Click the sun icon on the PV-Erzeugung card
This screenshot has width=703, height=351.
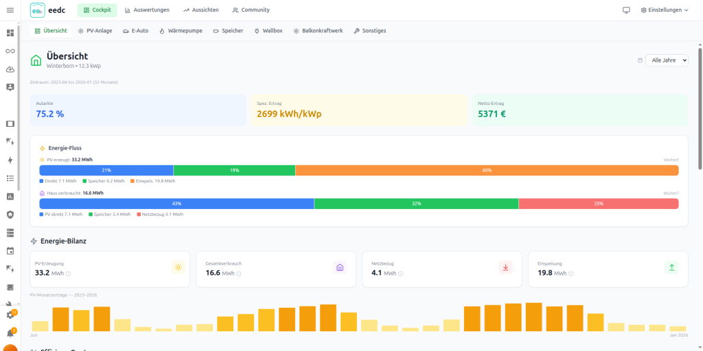coord(178,267)
